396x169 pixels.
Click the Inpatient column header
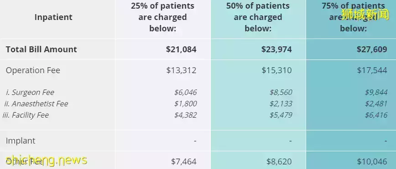coord(53,17)
